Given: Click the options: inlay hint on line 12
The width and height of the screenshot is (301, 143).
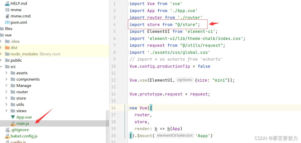Looking at the screenshot, I should pos(185,80).
